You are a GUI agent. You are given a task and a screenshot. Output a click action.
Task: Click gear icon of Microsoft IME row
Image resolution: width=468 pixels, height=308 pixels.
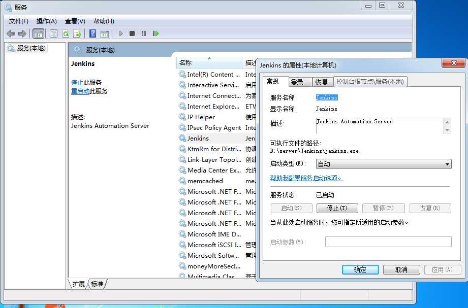click(x=182, y=234)
